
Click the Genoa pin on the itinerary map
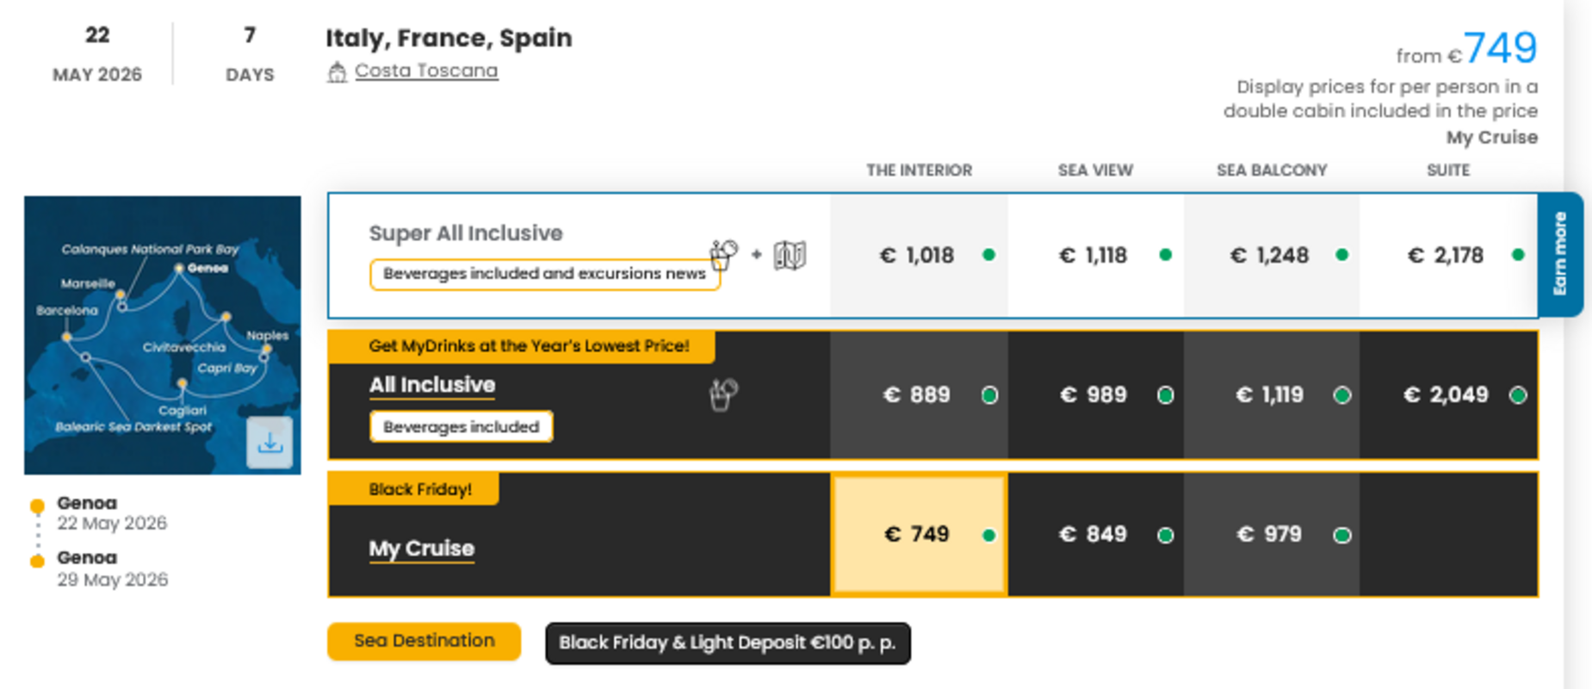[182, 270]
